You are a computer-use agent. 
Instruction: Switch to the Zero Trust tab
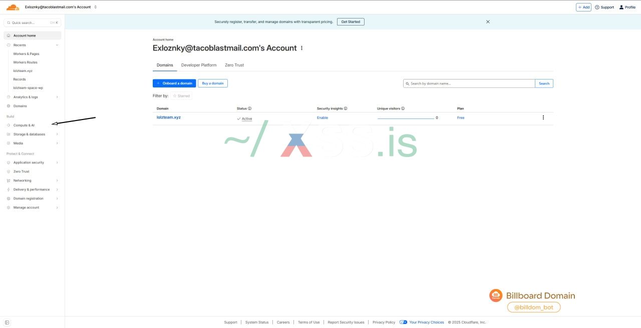coord(234,65)
